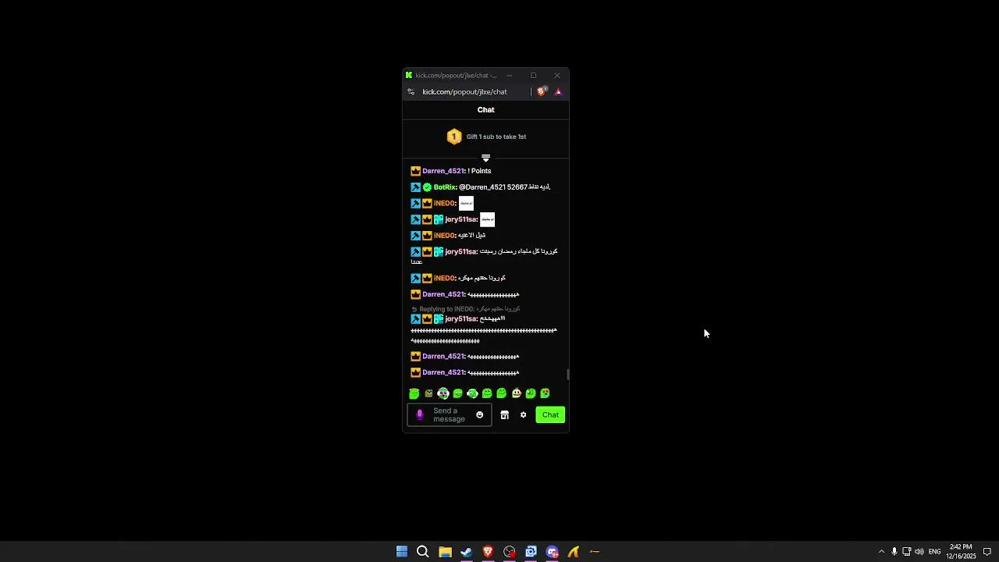The width and height of the screenshot is (999, 562).
Task: Click the Chat header title
Action: (486, 110)
